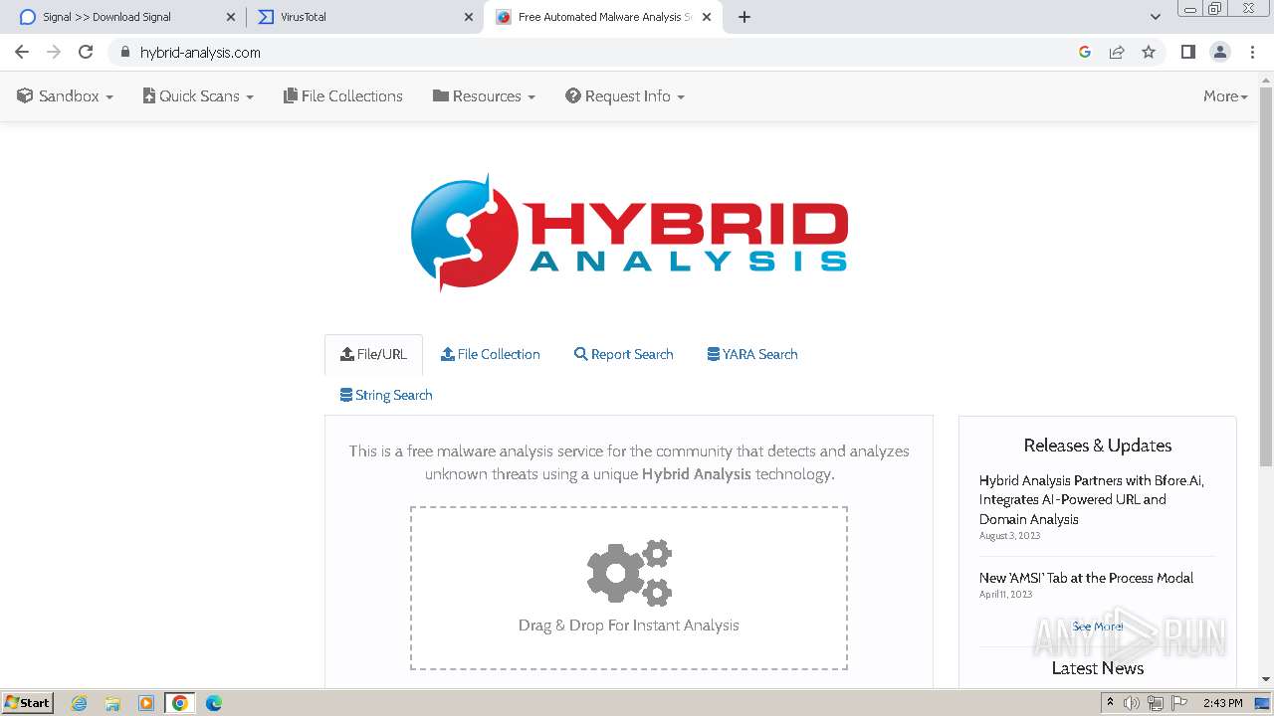The height and width of the screenshot is (716, 1274).
Task: Open Bfore.Ai partnership news link
Action: click(x=1092, y=499)
